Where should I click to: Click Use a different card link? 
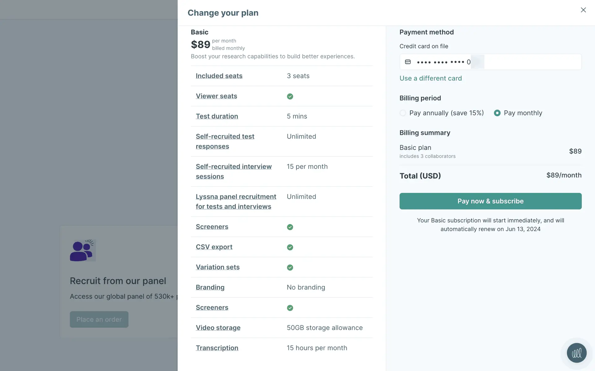pyautogui.click(x=430, y=79)
